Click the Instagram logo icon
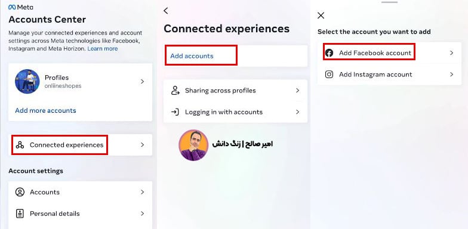This screenshot has height=229, width=468. [329, 74]
